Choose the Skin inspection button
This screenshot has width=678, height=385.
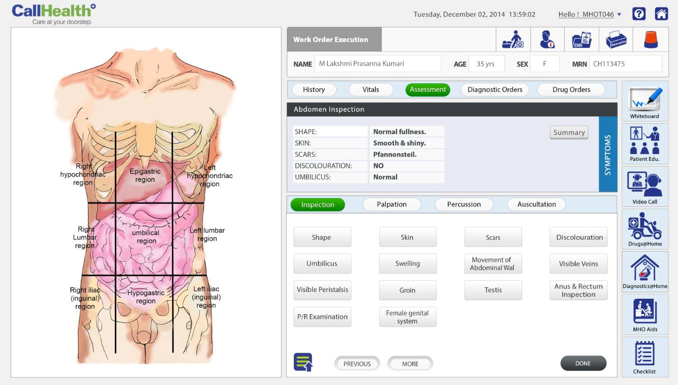coord(408,237)
